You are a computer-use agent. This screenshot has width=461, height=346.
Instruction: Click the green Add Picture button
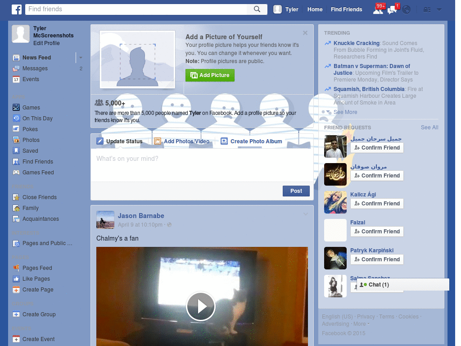210,75
